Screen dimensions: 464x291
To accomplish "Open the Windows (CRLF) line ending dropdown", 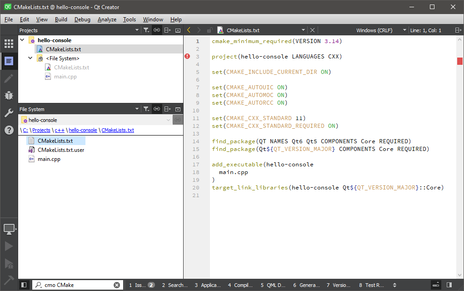I will coord(381,30).
